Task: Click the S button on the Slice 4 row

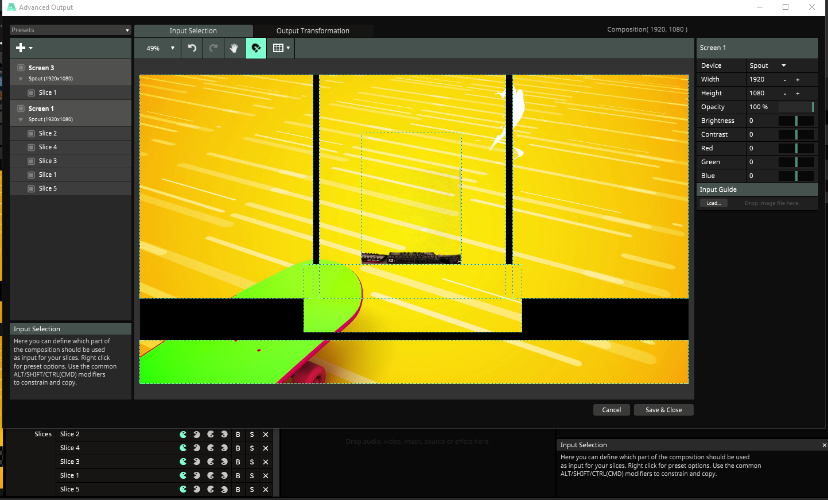Action: click(252, 448)
